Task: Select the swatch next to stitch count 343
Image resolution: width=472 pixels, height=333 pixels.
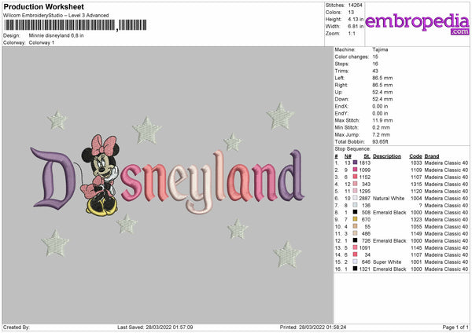Action: point(355,184)
